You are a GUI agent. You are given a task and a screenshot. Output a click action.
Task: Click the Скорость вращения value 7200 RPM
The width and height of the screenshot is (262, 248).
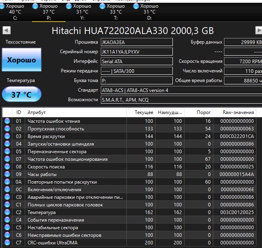[x=243, y=61]
